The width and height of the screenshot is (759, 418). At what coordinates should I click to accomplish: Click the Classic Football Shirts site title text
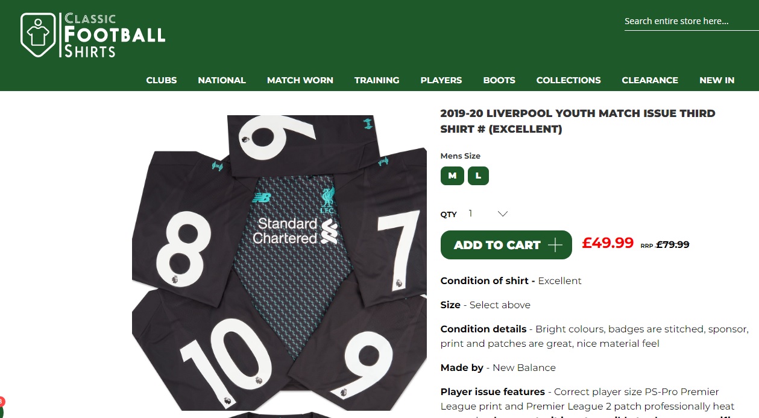pyautogui.click(x=115, y=35)
